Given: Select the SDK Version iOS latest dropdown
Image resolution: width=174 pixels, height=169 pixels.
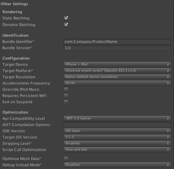Looking at the screenshot, I should pos(117,131).
